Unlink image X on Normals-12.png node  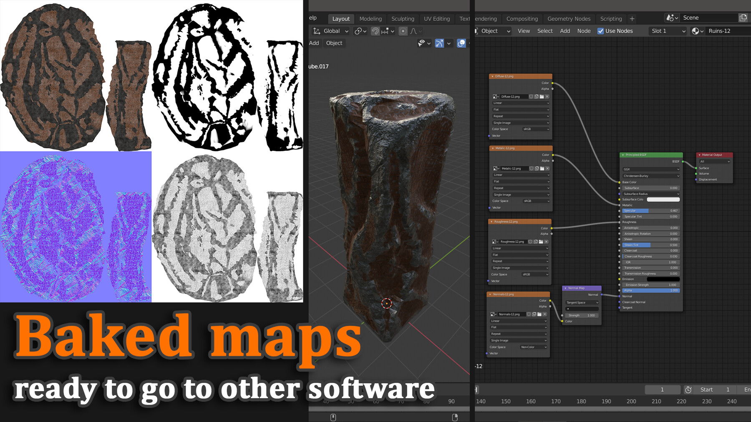point(544,315)
